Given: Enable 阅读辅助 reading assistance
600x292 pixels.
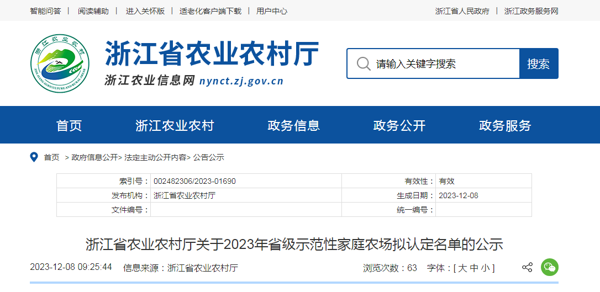Looking at the screenshot, I should click(x=93, y=11).
